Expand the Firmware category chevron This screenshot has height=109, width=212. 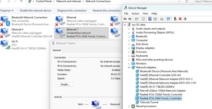pos(129,52)
